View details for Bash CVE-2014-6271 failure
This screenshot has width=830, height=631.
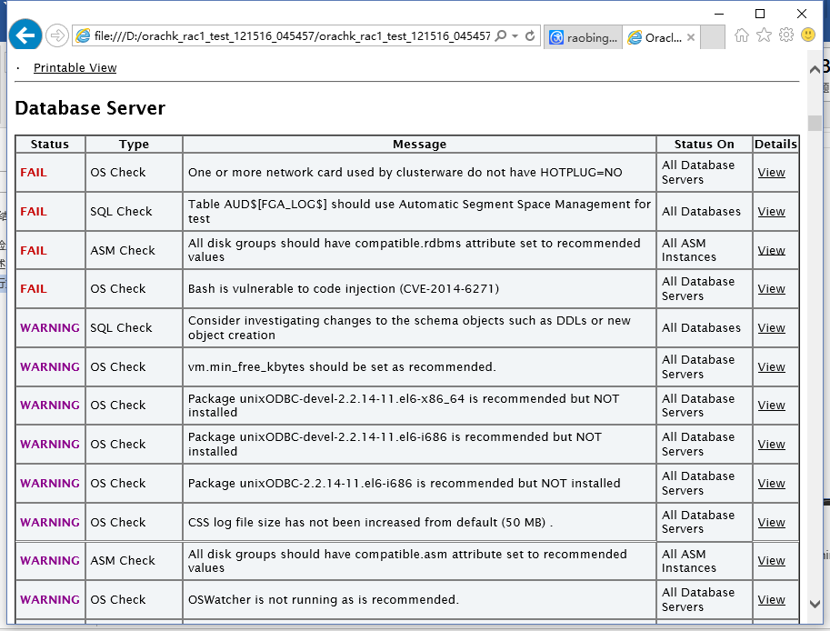(x=771, y=289)
